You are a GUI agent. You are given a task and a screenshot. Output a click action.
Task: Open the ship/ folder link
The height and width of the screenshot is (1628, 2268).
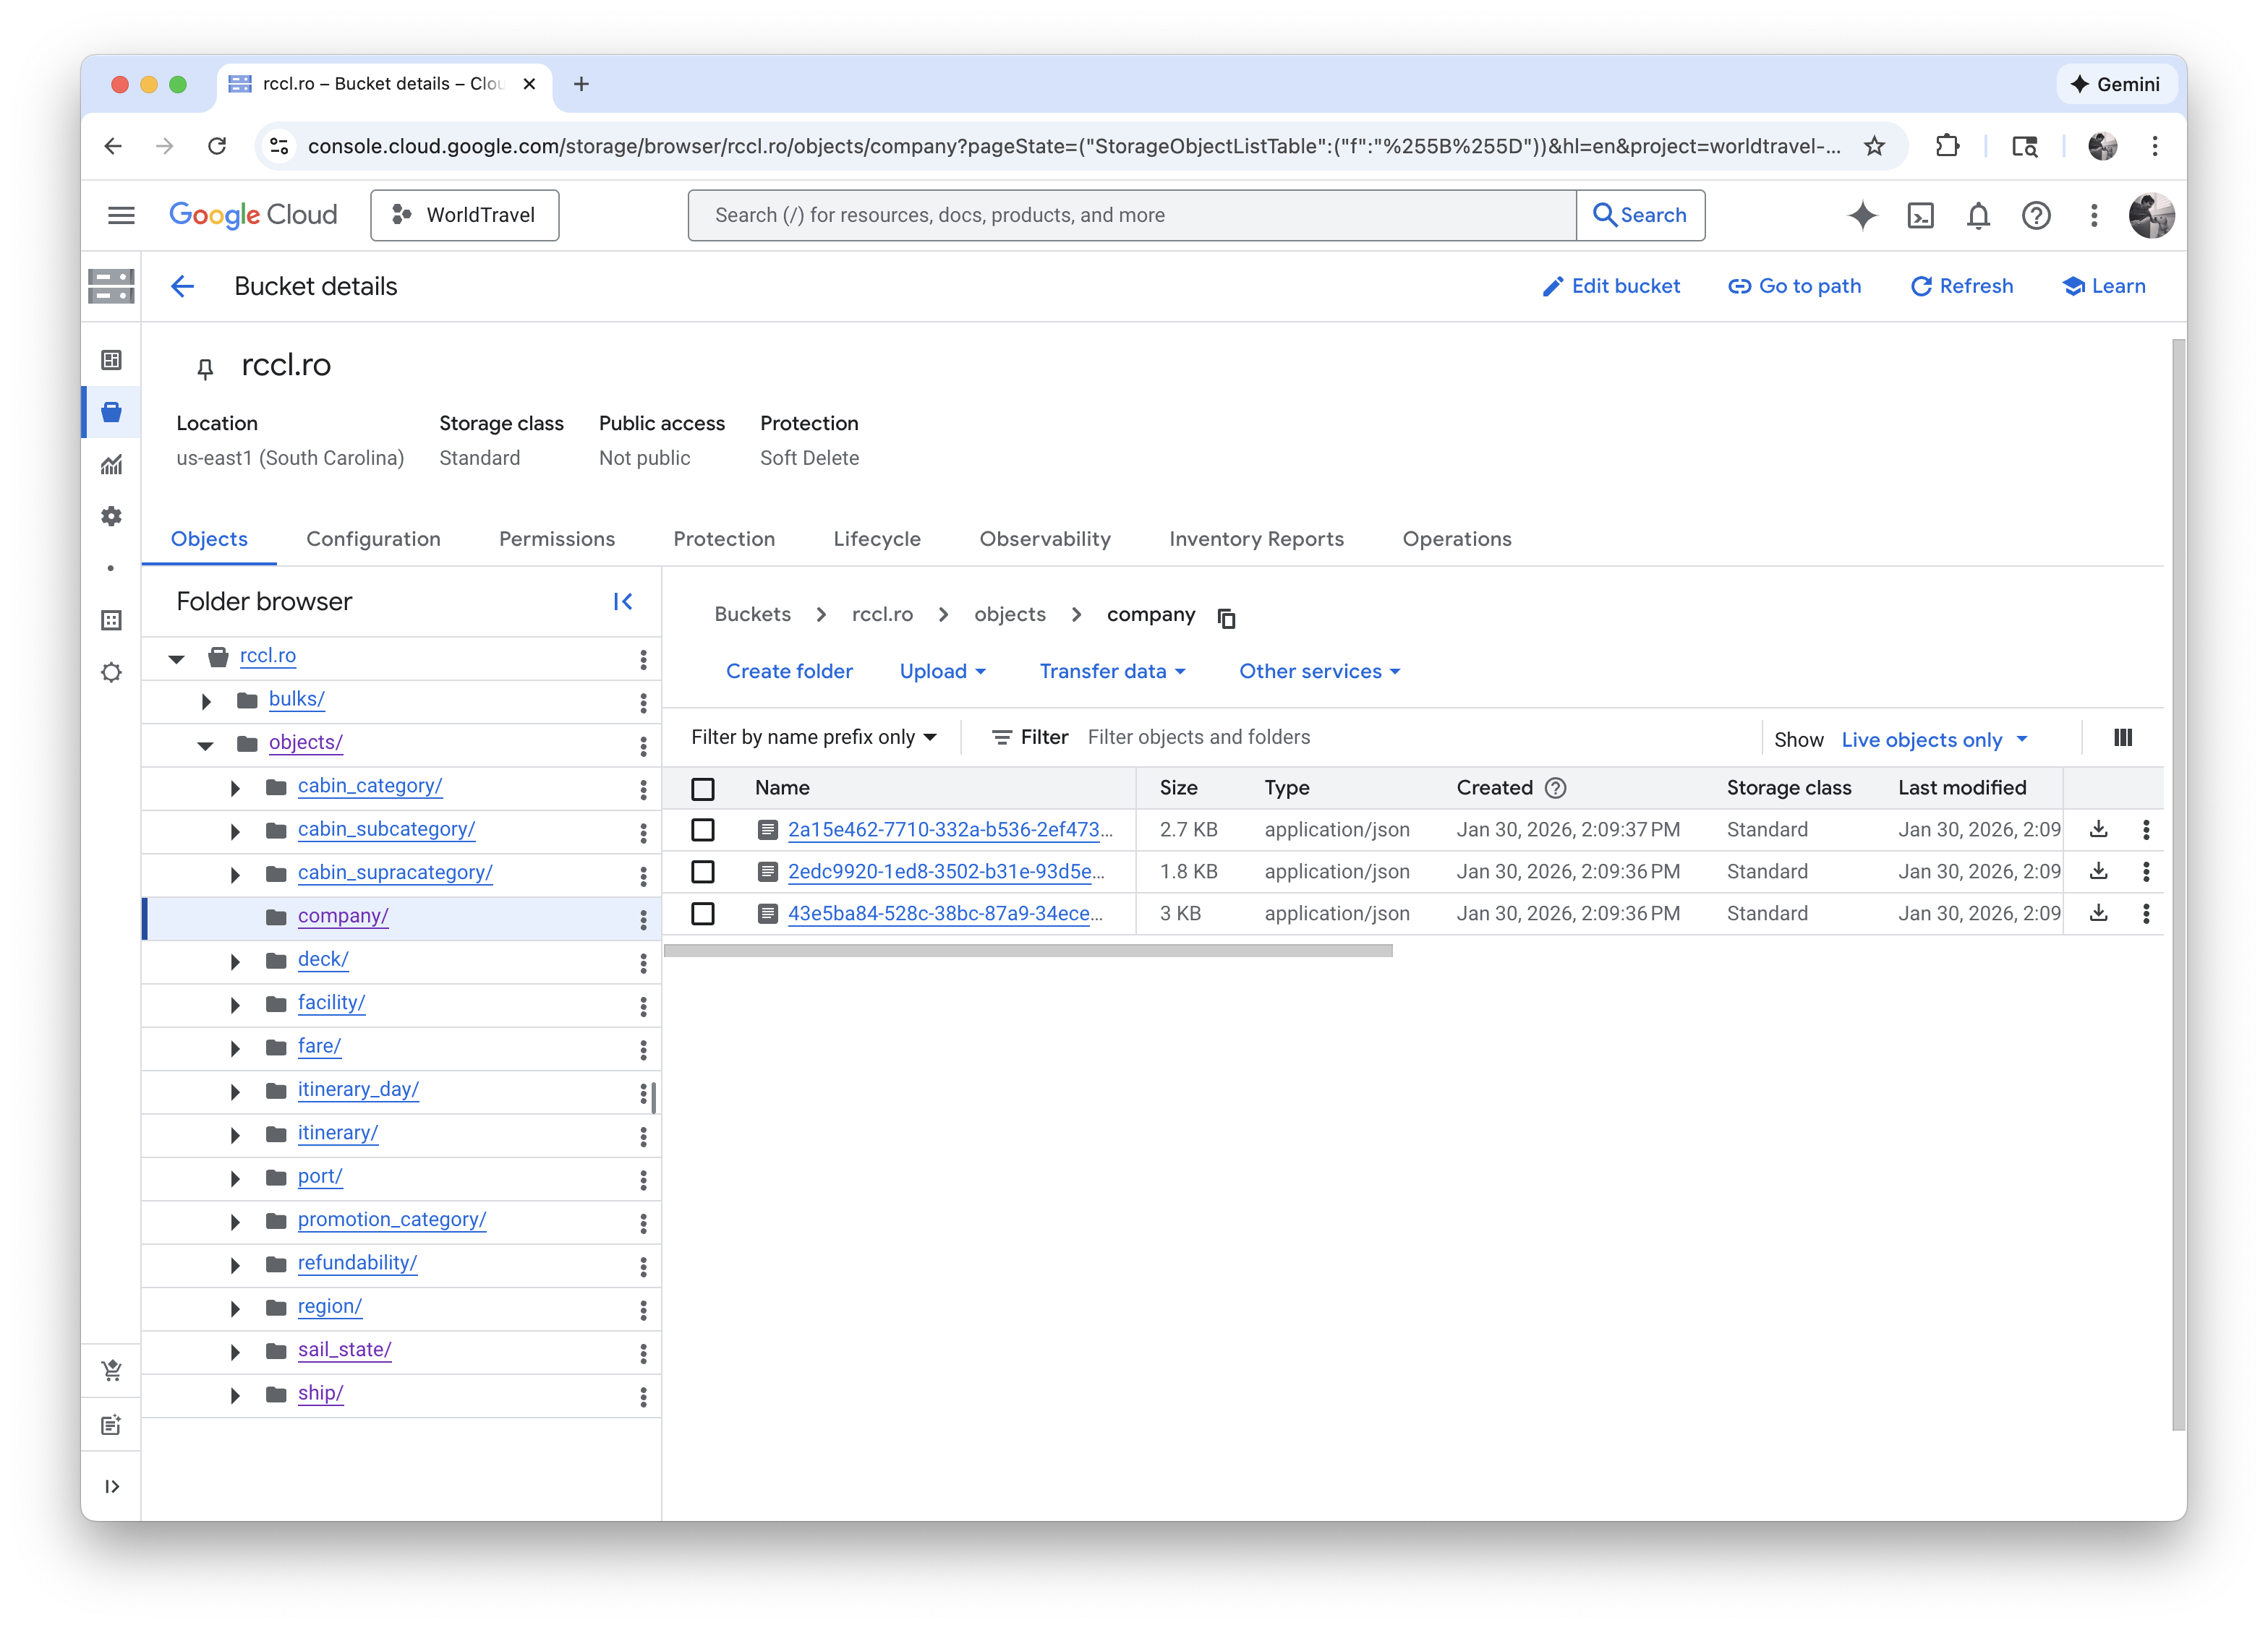[x=320, y=1393]
